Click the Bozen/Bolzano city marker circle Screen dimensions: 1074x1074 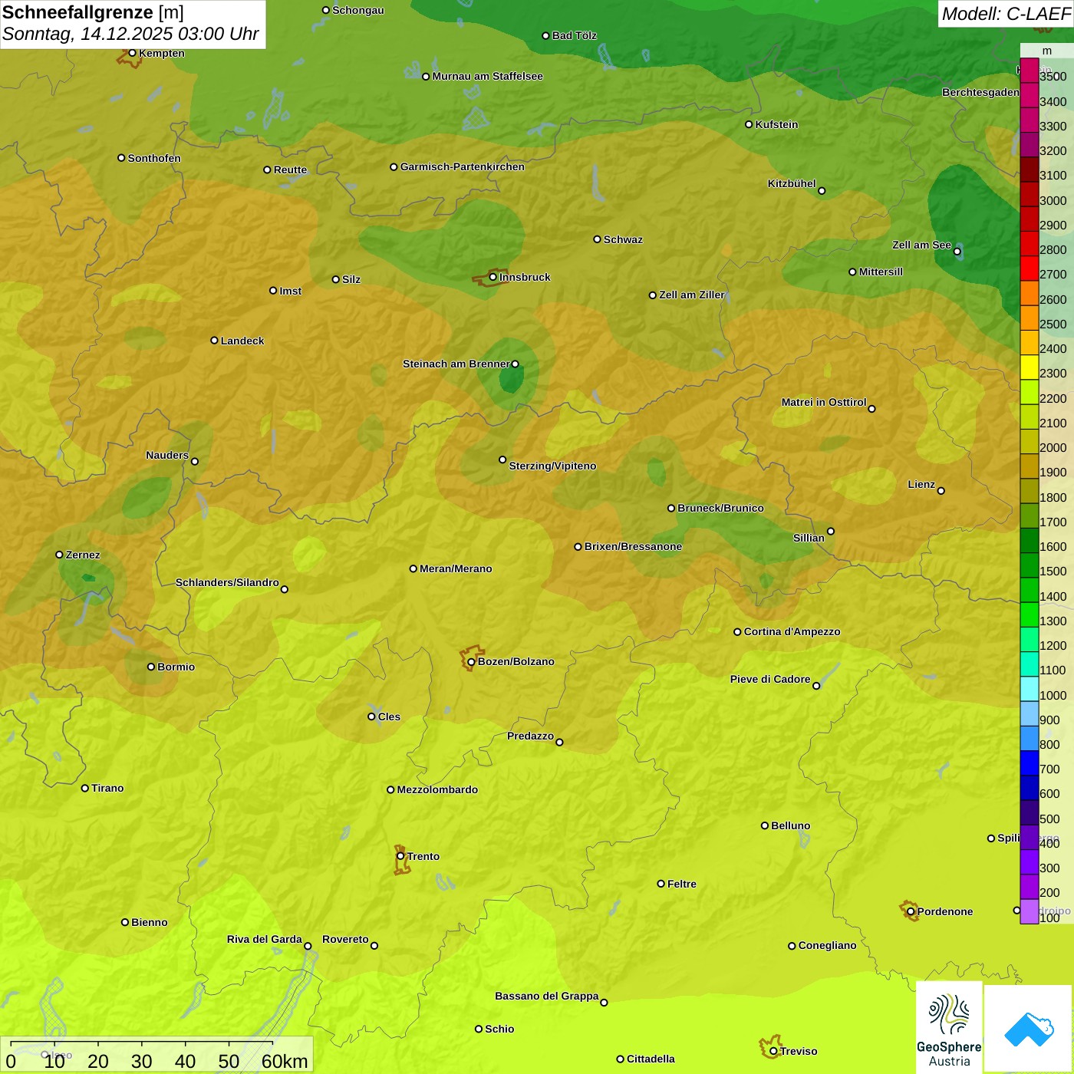pyautogui.click(x=471, y=661)
